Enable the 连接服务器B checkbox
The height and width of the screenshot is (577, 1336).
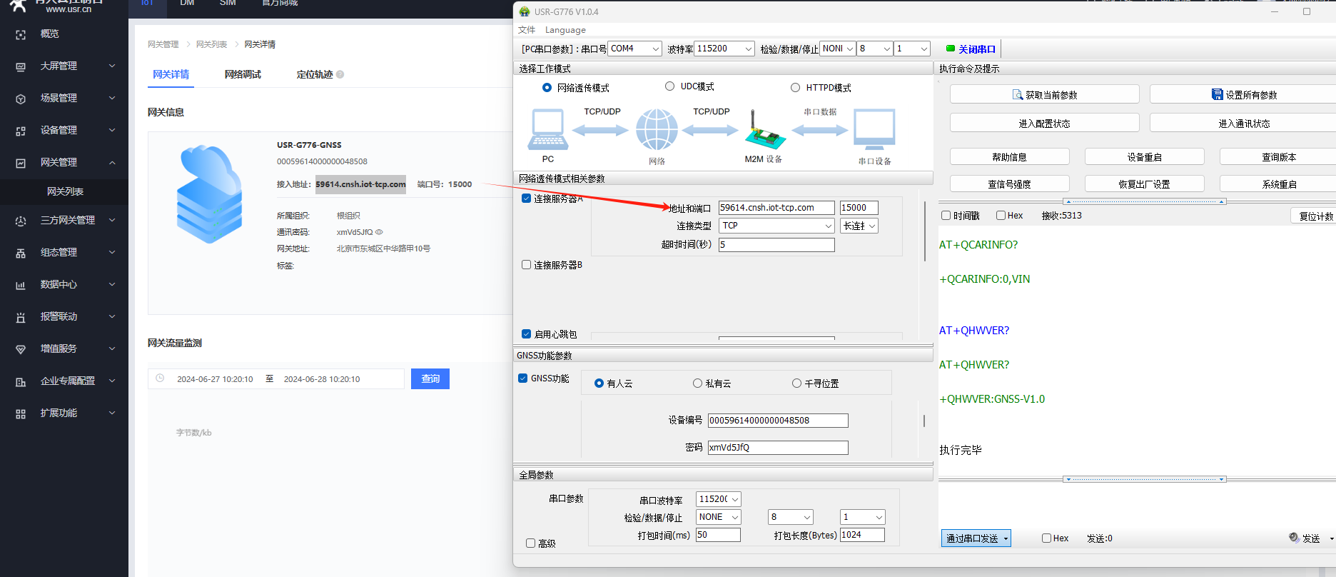click(527, 265)
